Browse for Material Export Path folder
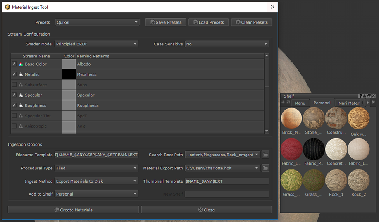 coord(265,168)
